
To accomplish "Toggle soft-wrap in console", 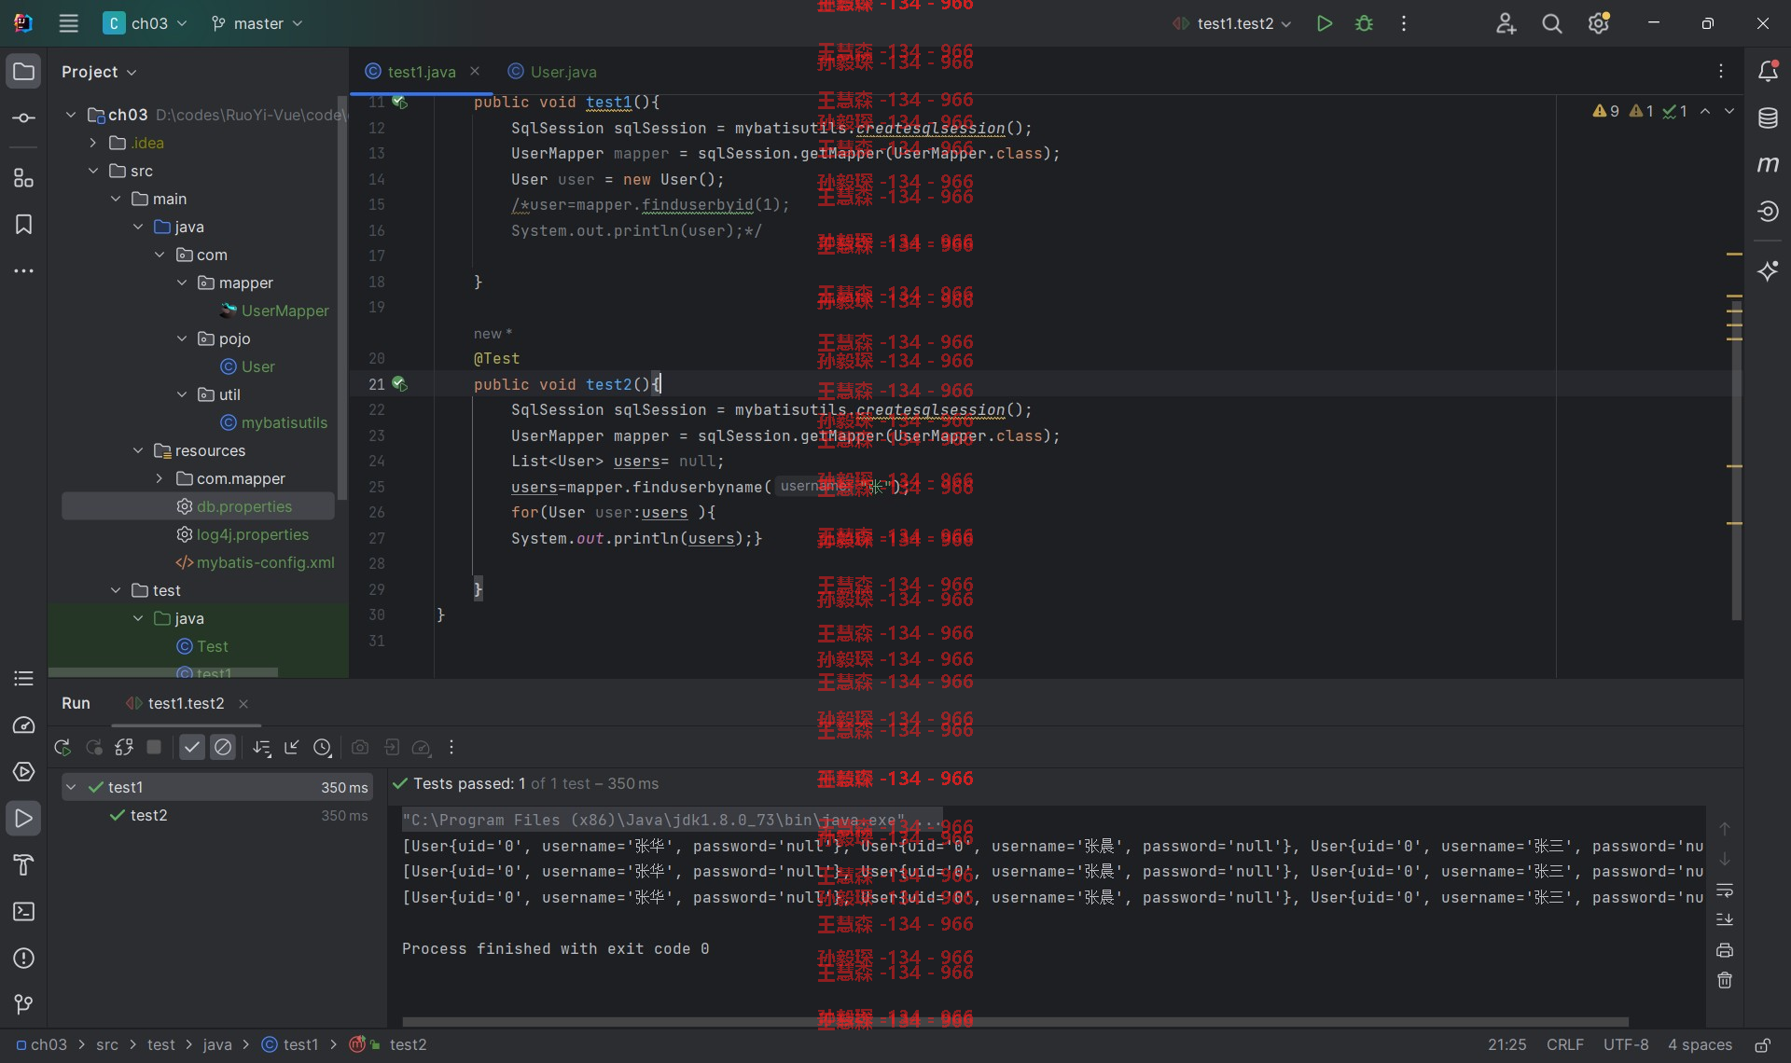I will coord(1725,890).
